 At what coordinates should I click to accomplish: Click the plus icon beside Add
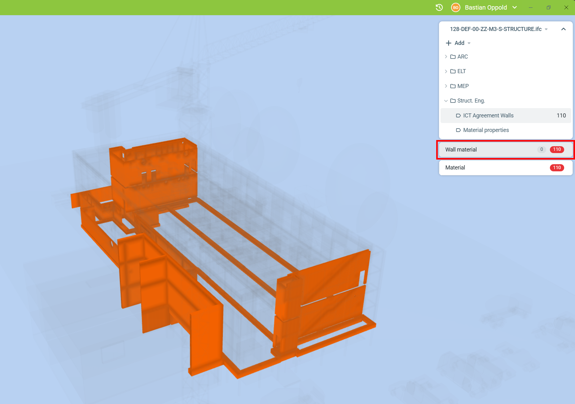coord(448,43)
